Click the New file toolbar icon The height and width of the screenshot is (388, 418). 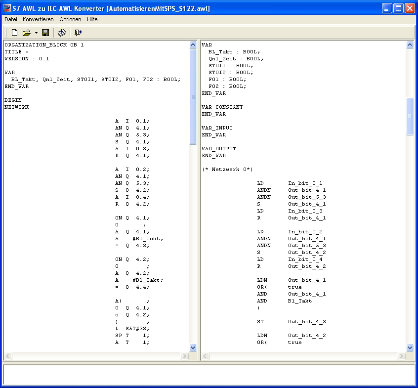pyautogui.click(x=14, y=33)
